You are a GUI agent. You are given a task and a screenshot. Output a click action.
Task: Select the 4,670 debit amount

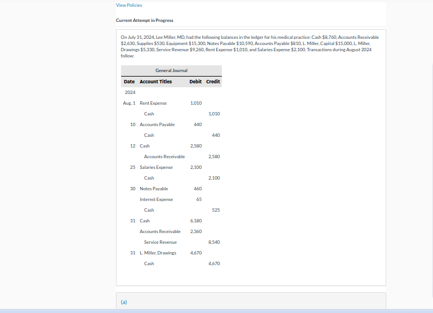point(196,253)
